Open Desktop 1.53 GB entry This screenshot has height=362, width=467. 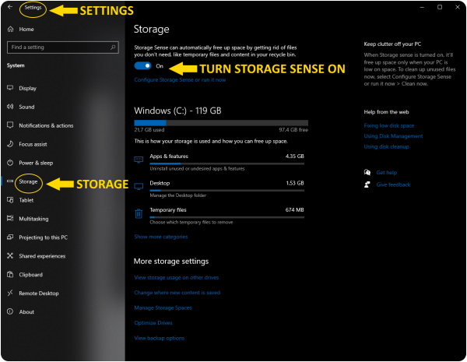(219, 189)
